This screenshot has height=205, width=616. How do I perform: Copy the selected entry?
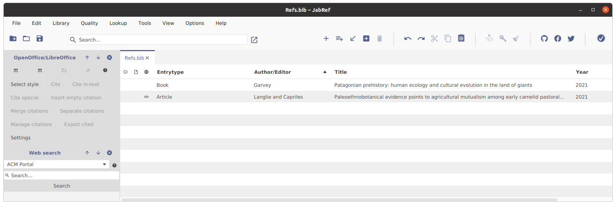click(448, 39)
